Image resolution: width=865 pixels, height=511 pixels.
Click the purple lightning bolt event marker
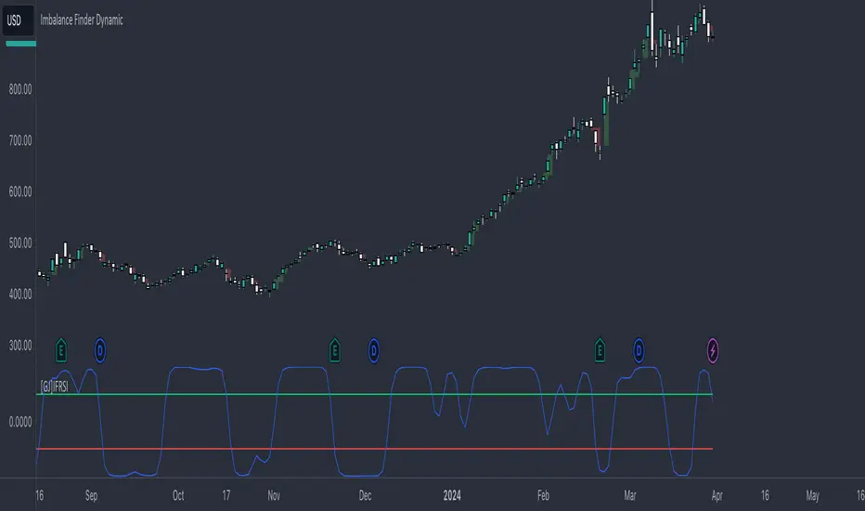[x=713, y=350]
